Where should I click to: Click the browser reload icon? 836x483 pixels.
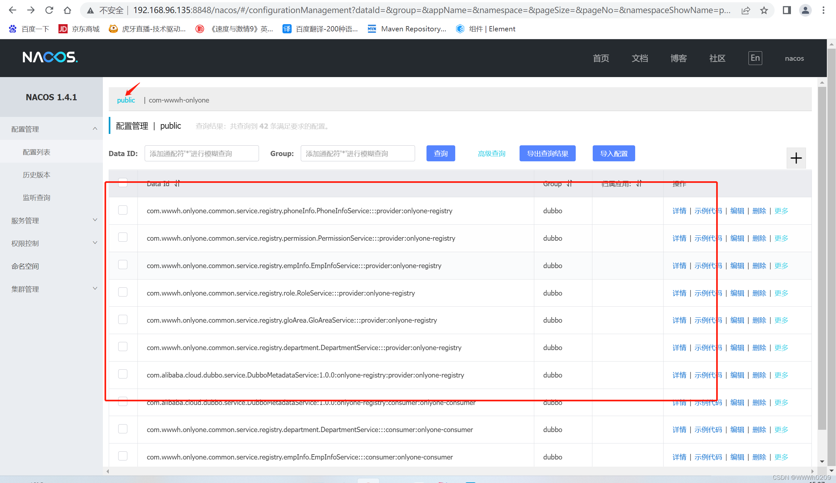[x=49, y=10]
